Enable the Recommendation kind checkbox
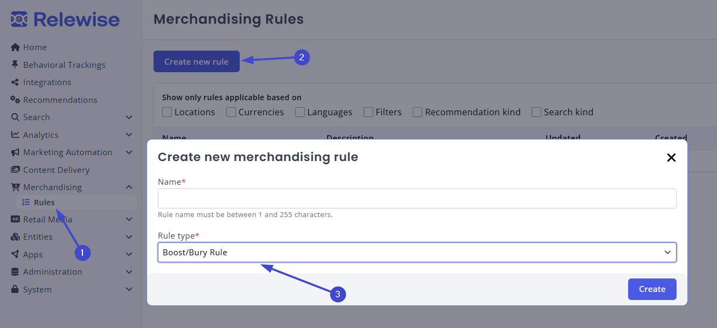717x328 pixels. click(x=417, y=112)
